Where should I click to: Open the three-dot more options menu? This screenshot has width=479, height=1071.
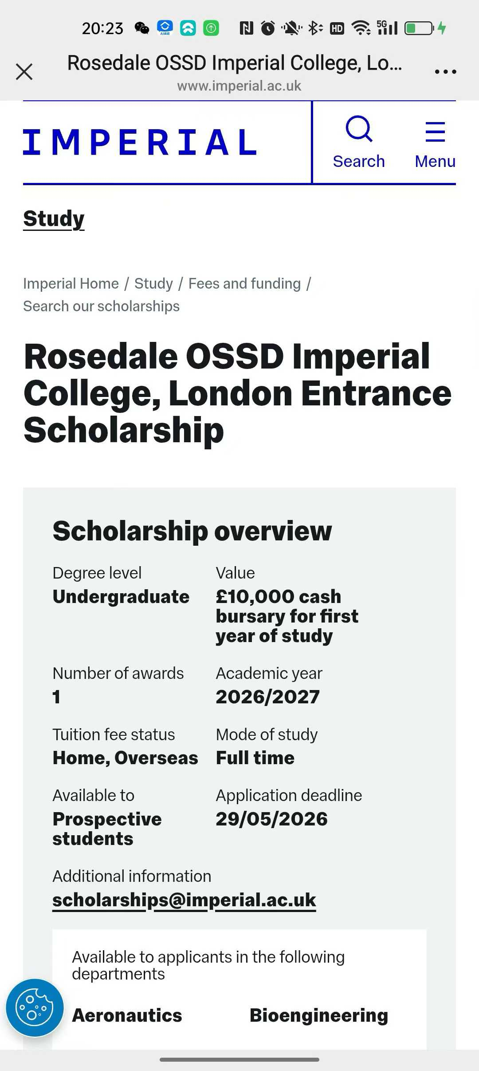(x=445, y=71)
